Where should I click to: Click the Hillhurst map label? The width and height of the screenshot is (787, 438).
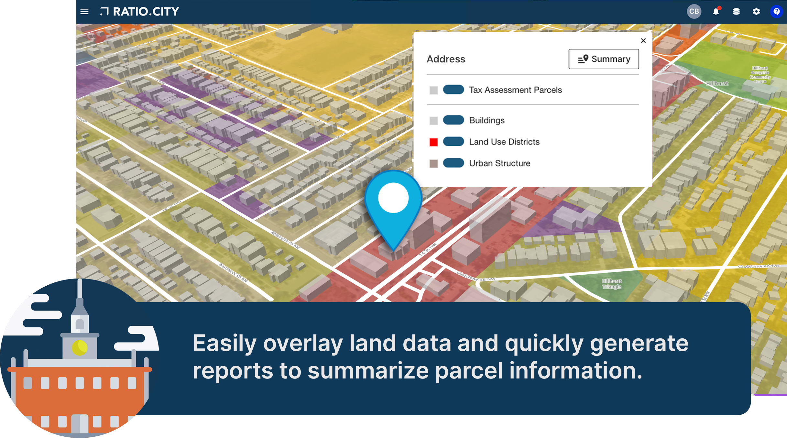tap(717, 83)
